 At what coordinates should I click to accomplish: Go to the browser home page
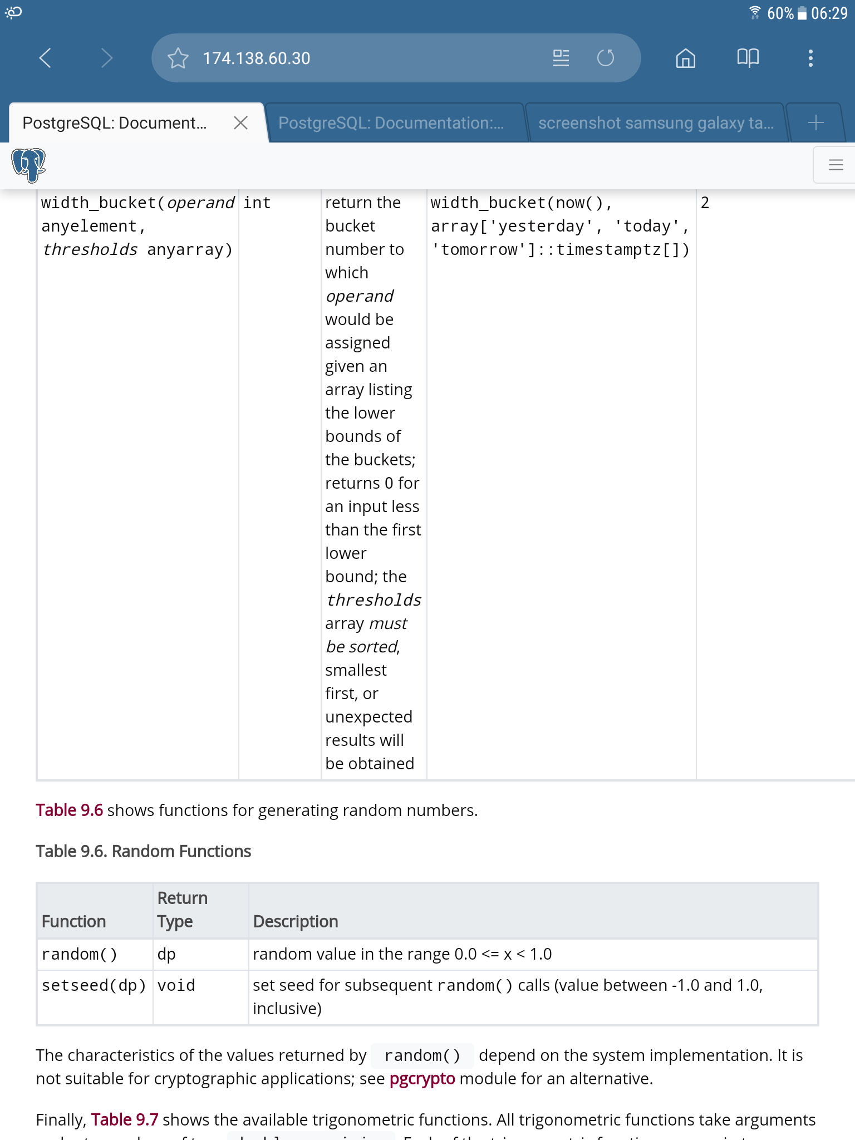pyautogui.click(x=685, y=58)
